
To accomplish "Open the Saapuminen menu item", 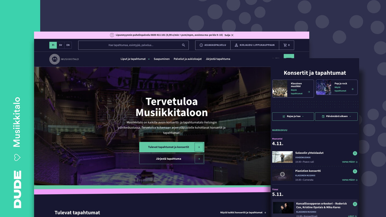I will [x=161, y=59].
